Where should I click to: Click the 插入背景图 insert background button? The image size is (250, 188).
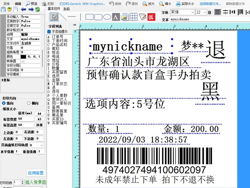pyautogui.click(x=36, y=182)
